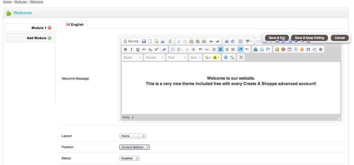Click the Remove Format eraser icon
This screenshot has width=354, height=165.
click(164, 49)
